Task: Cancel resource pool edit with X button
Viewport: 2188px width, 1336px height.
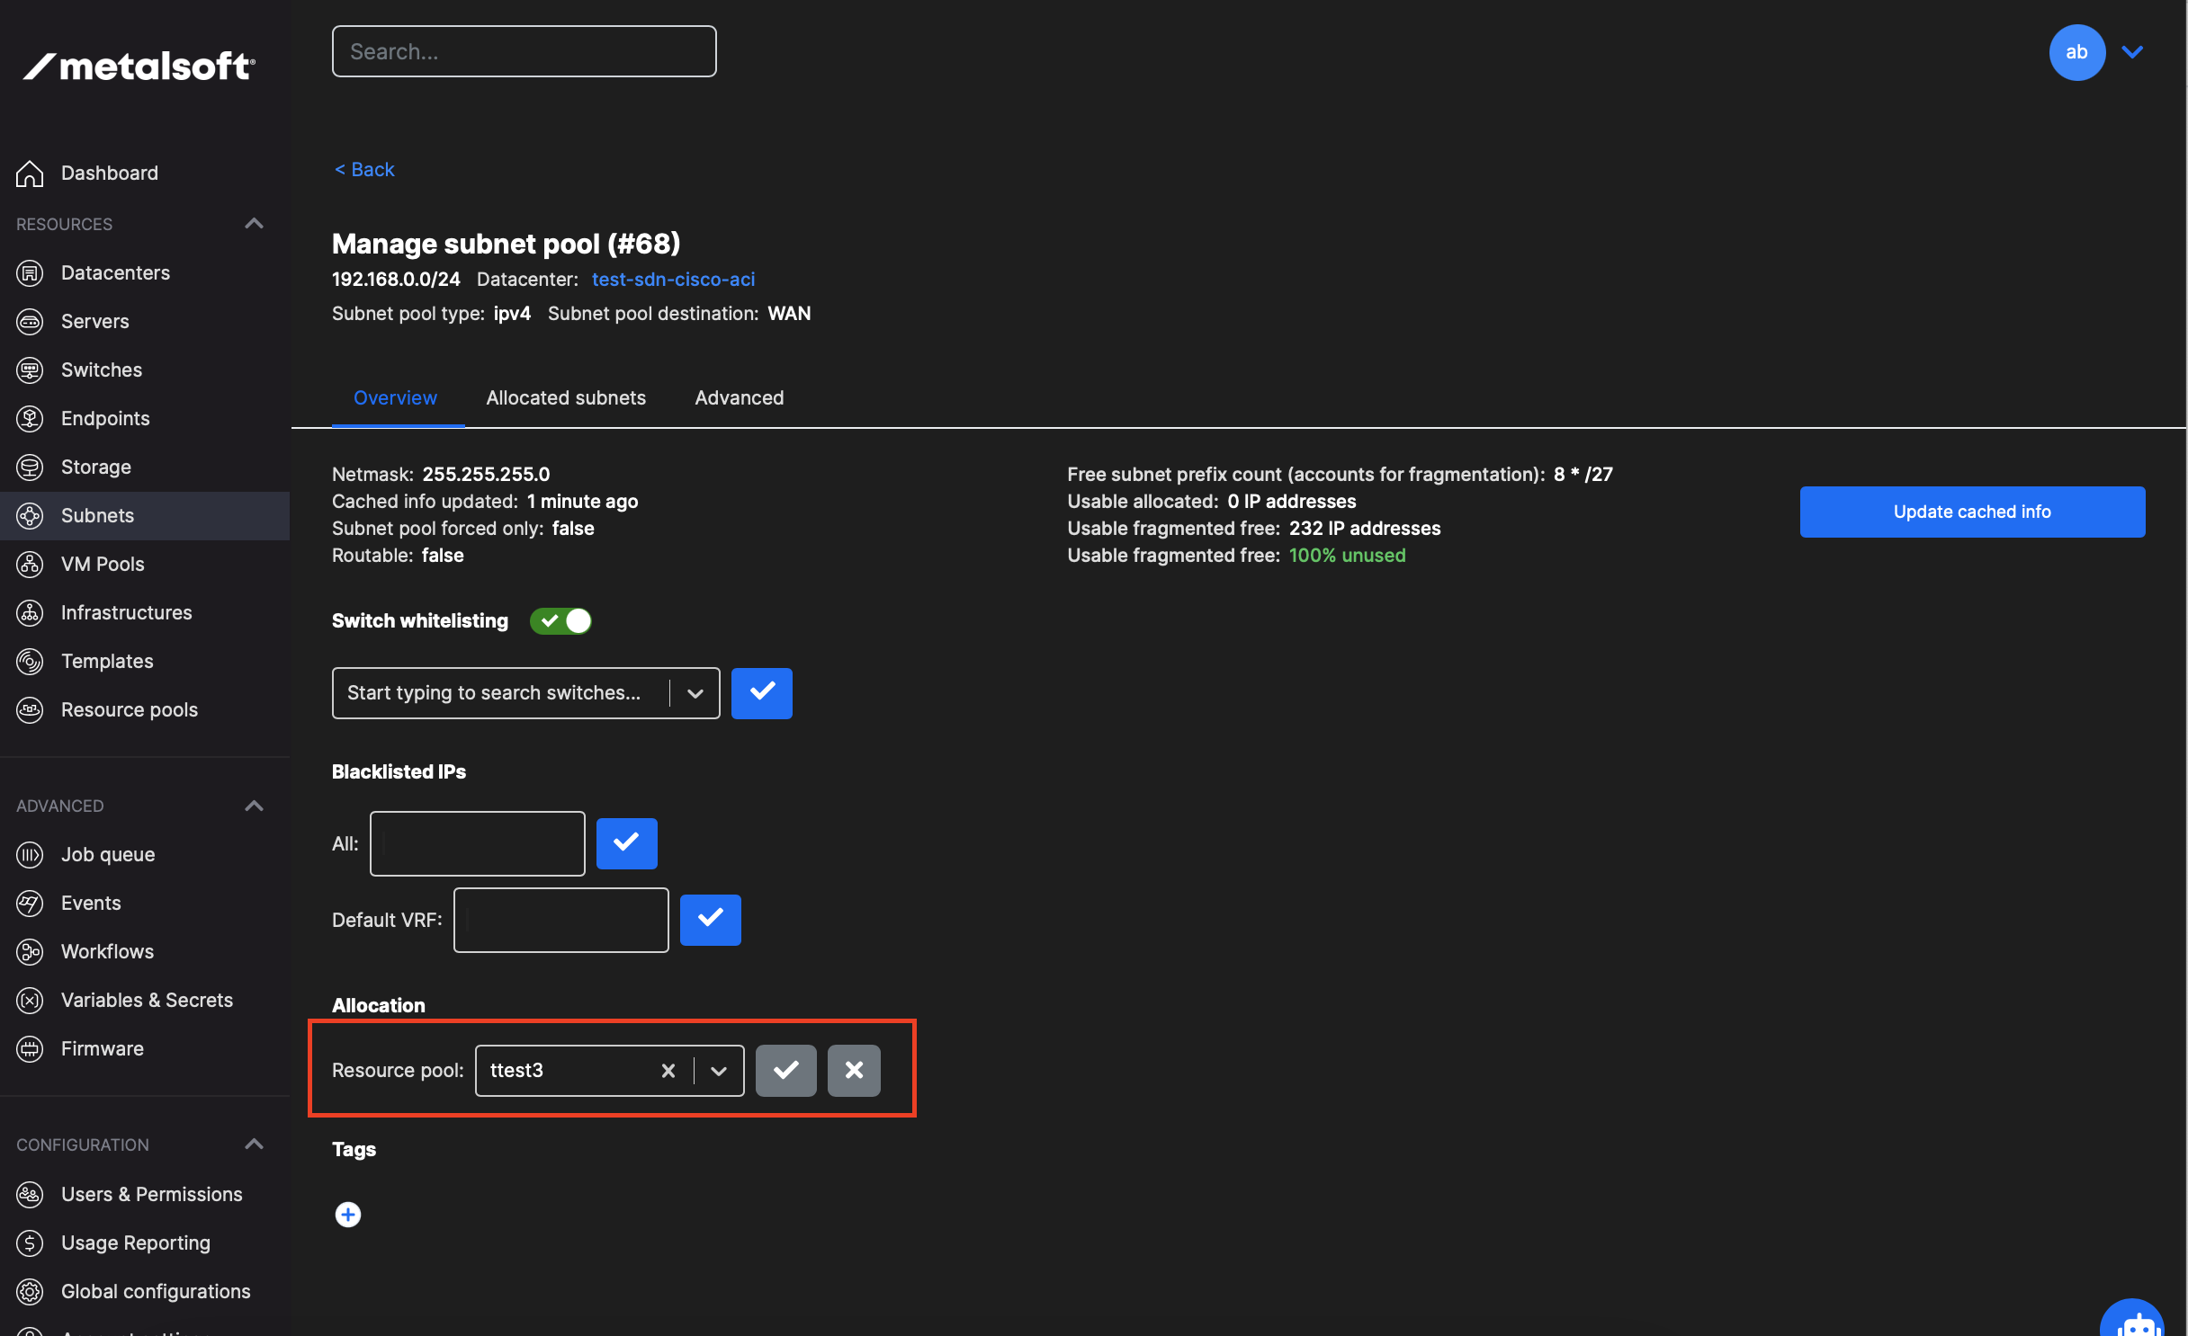Action: coord(854,1071)
